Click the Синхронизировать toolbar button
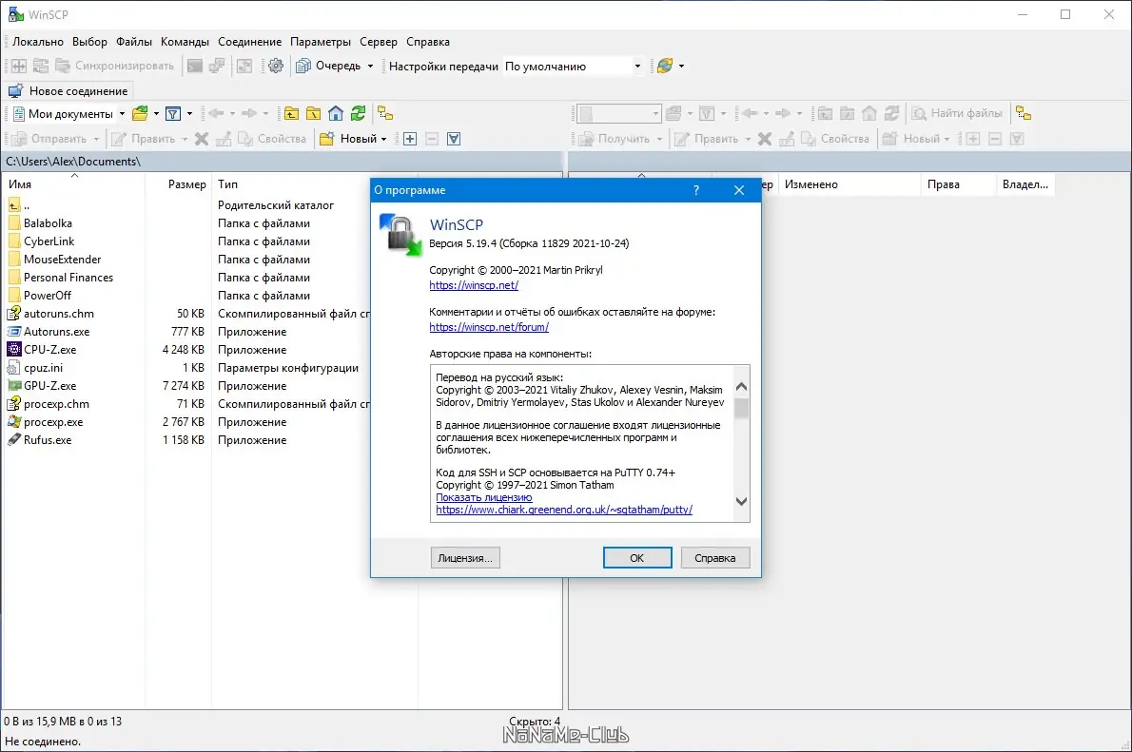This screenshot has width=1132, height=752. pos(115,66)
